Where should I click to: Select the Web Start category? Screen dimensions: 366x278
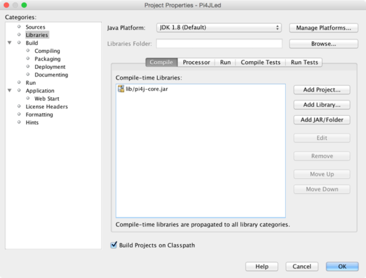click(47, 99)
